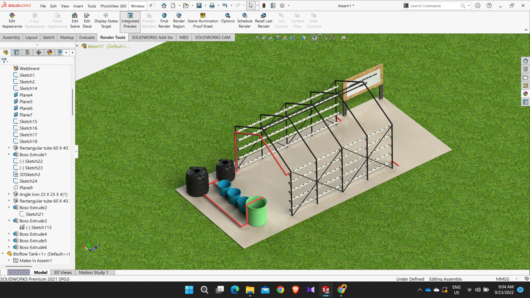Open the Motion Study 1 tab

(x=93, y=272)
